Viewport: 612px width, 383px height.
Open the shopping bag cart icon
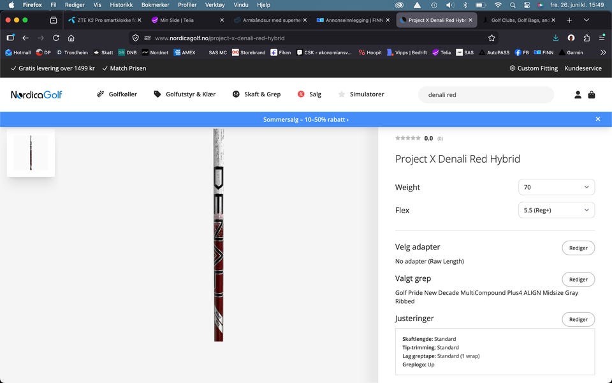pos(592,94)
